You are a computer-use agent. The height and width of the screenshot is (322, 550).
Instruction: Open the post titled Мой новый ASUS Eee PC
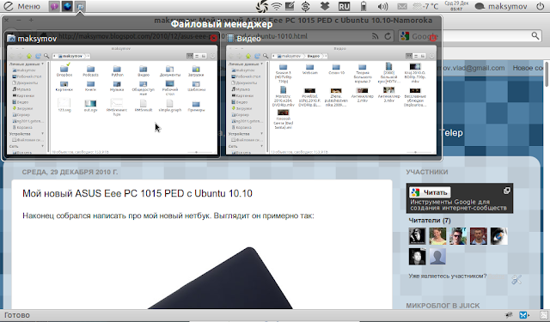tap(137, 193)
